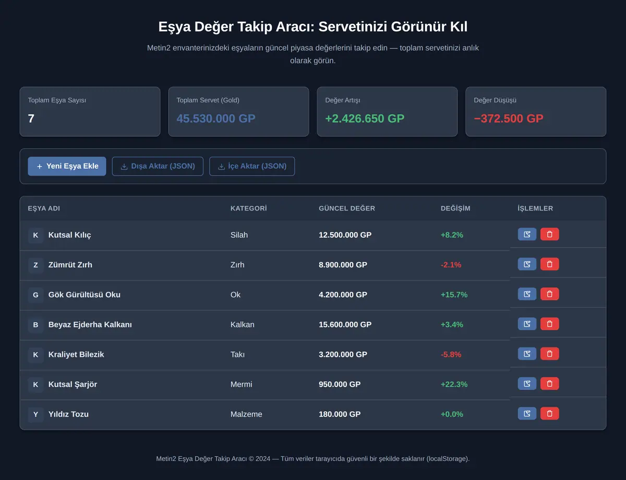The width and height of the screenshot is (626, 480).
Task: Delete the Kraliyet Bilezik row
Action: (549, 353)
